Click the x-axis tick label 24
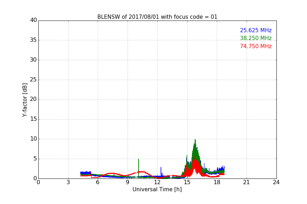Viewport: 307px width, 204px height. [276, 182]
